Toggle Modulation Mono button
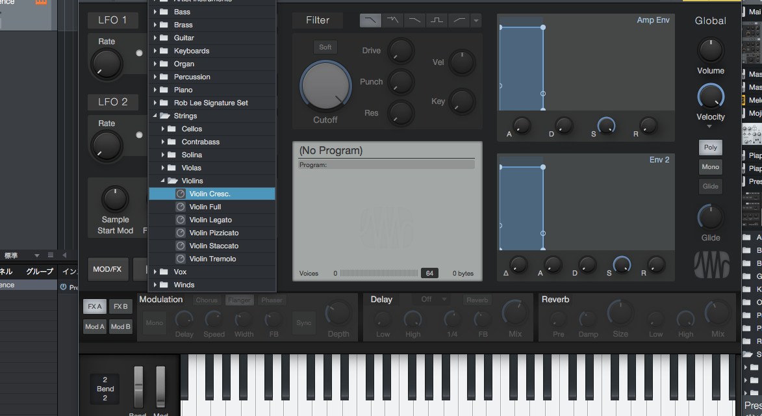 point(155,322)
